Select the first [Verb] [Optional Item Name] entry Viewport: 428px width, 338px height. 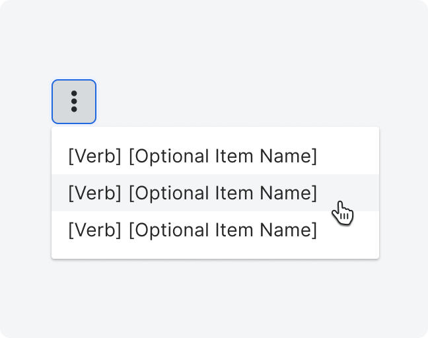[215, 156]
